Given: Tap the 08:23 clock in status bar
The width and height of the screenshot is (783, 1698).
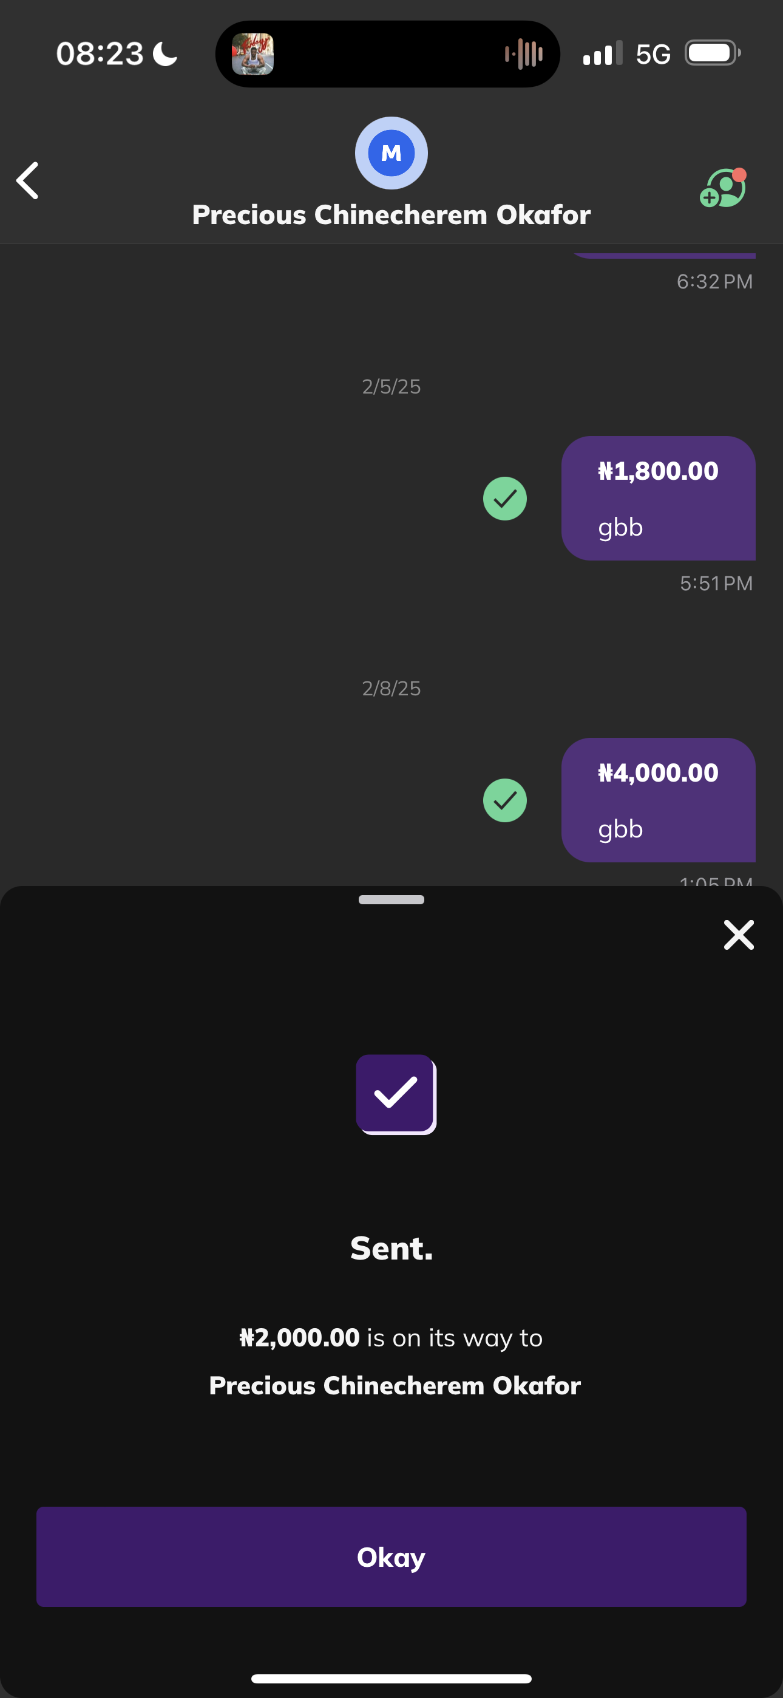Looking at the screenshot, I should point(100,54).
